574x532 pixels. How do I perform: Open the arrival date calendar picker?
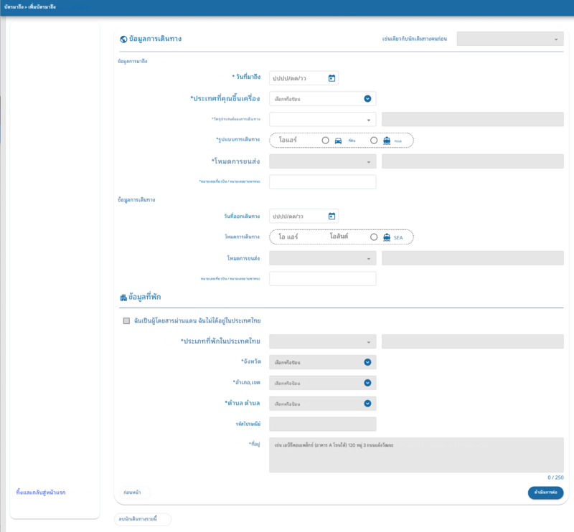click(x=331, y=78)
